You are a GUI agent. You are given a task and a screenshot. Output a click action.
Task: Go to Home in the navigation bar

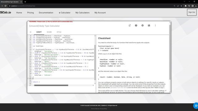coord(19,13)
